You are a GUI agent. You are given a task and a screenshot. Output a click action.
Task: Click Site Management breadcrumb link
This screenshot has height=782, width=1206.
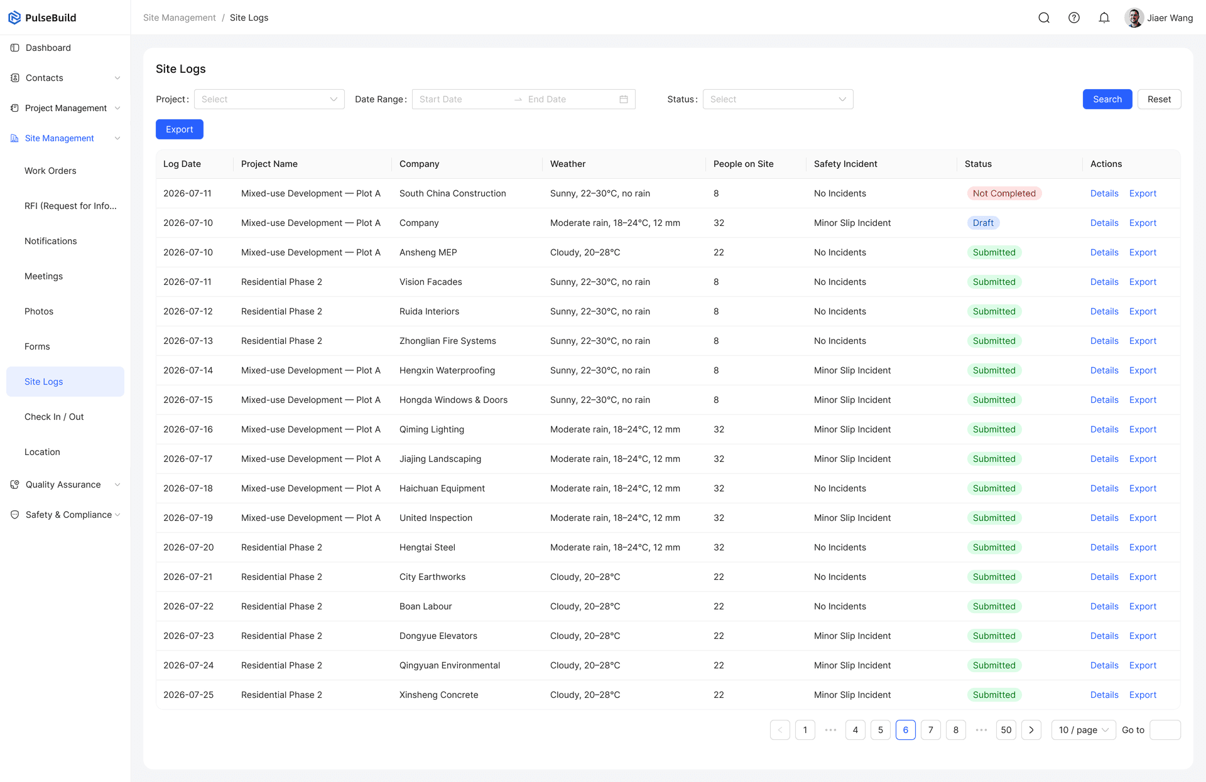[180, 18]
